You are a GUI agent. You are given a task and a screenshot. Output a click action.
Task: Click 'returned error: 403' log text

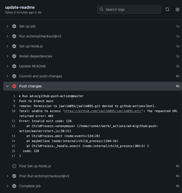36,116
